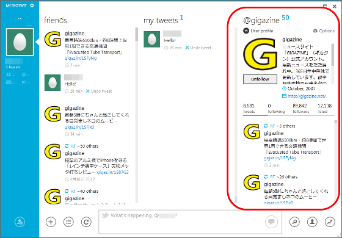Click the add account icon in sidebar
This screenshot has width=342, height=238.
[20, 222]
